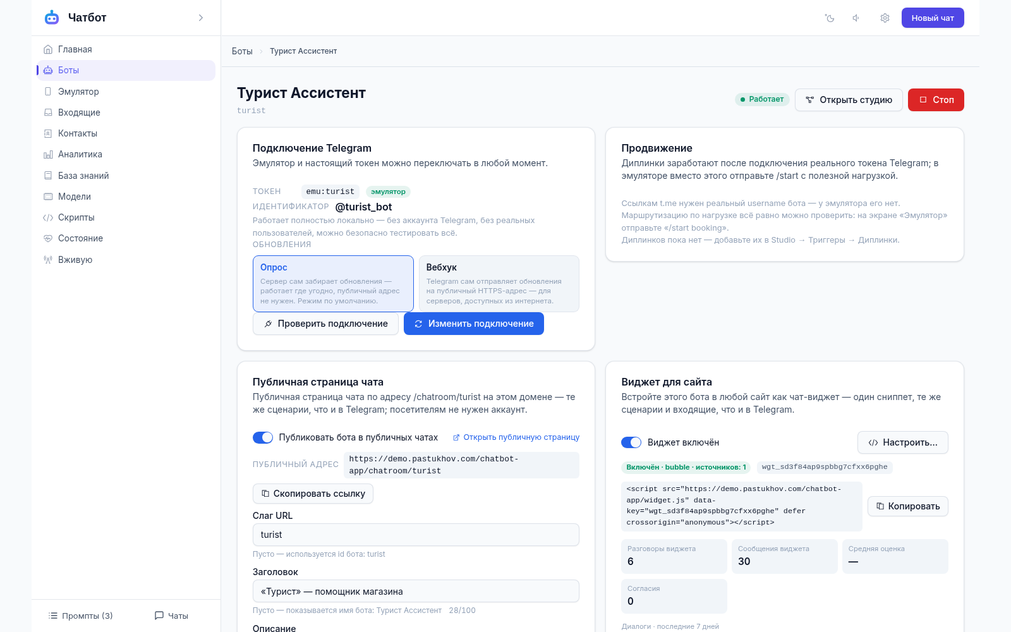
Task: Click the Слаг URL input field
Action: 416,535
